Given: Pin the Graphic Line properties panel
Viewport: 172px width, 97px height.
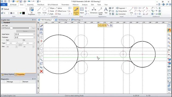Looking at the screenshot, I should (x=33, y=20).
